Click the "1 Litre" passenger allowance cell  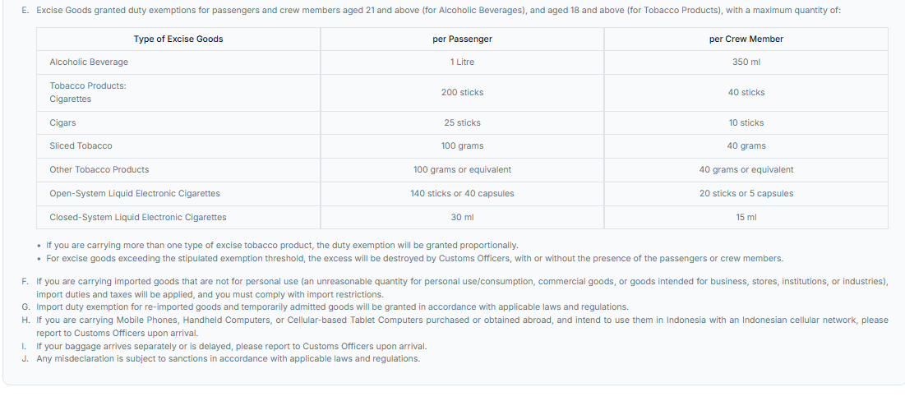pos(462,62)
